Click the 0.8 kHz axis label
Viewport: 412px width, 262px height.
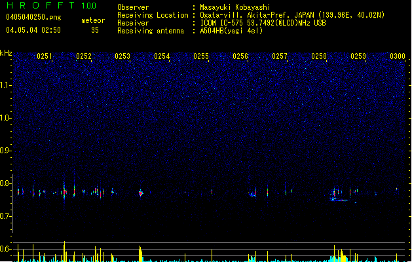point(6,183)
